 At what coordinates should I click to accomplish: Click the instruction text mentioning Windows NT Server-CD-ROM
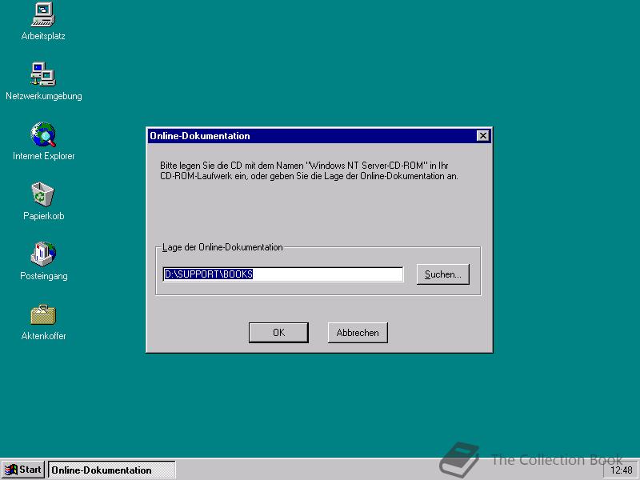click(x=309, y=171)
